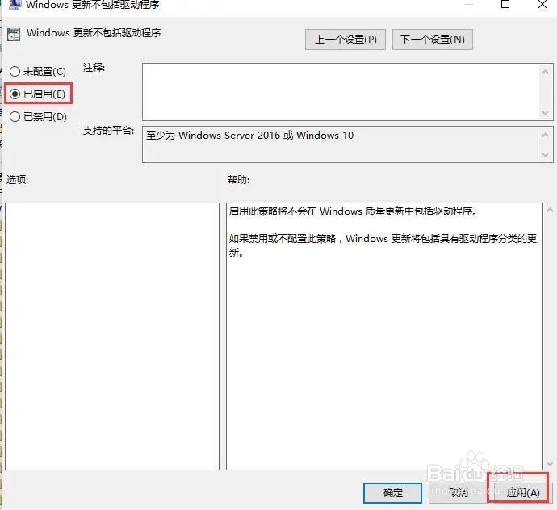Maximize the policy settings window
The height and width of the screenshot is (510, 557).
(x=505, y=4)
